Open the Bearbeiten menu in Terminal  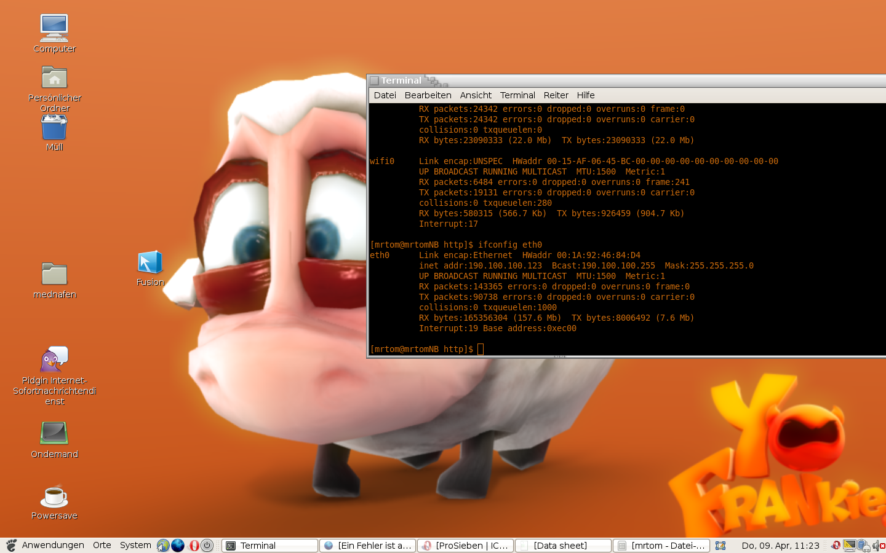point(428,95)
